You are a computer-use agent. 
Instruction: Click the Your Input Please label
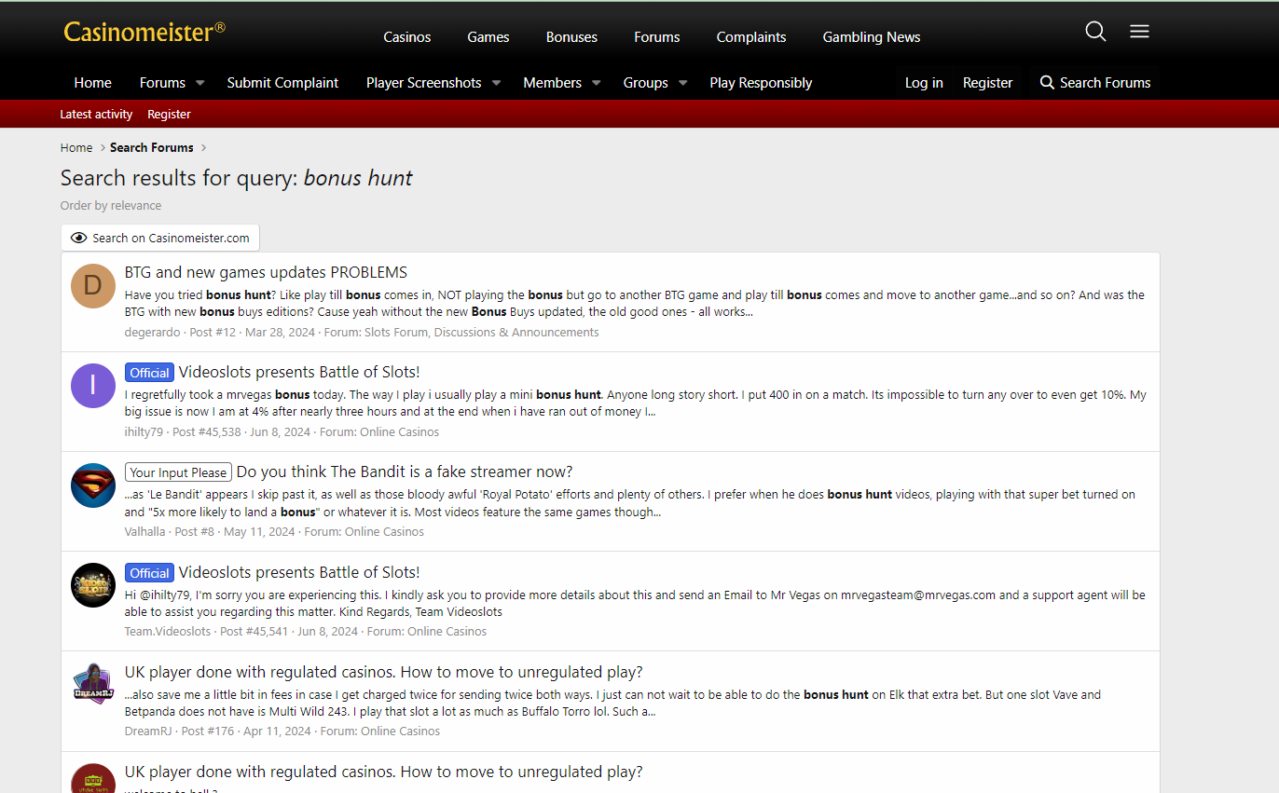pos(178,472)
